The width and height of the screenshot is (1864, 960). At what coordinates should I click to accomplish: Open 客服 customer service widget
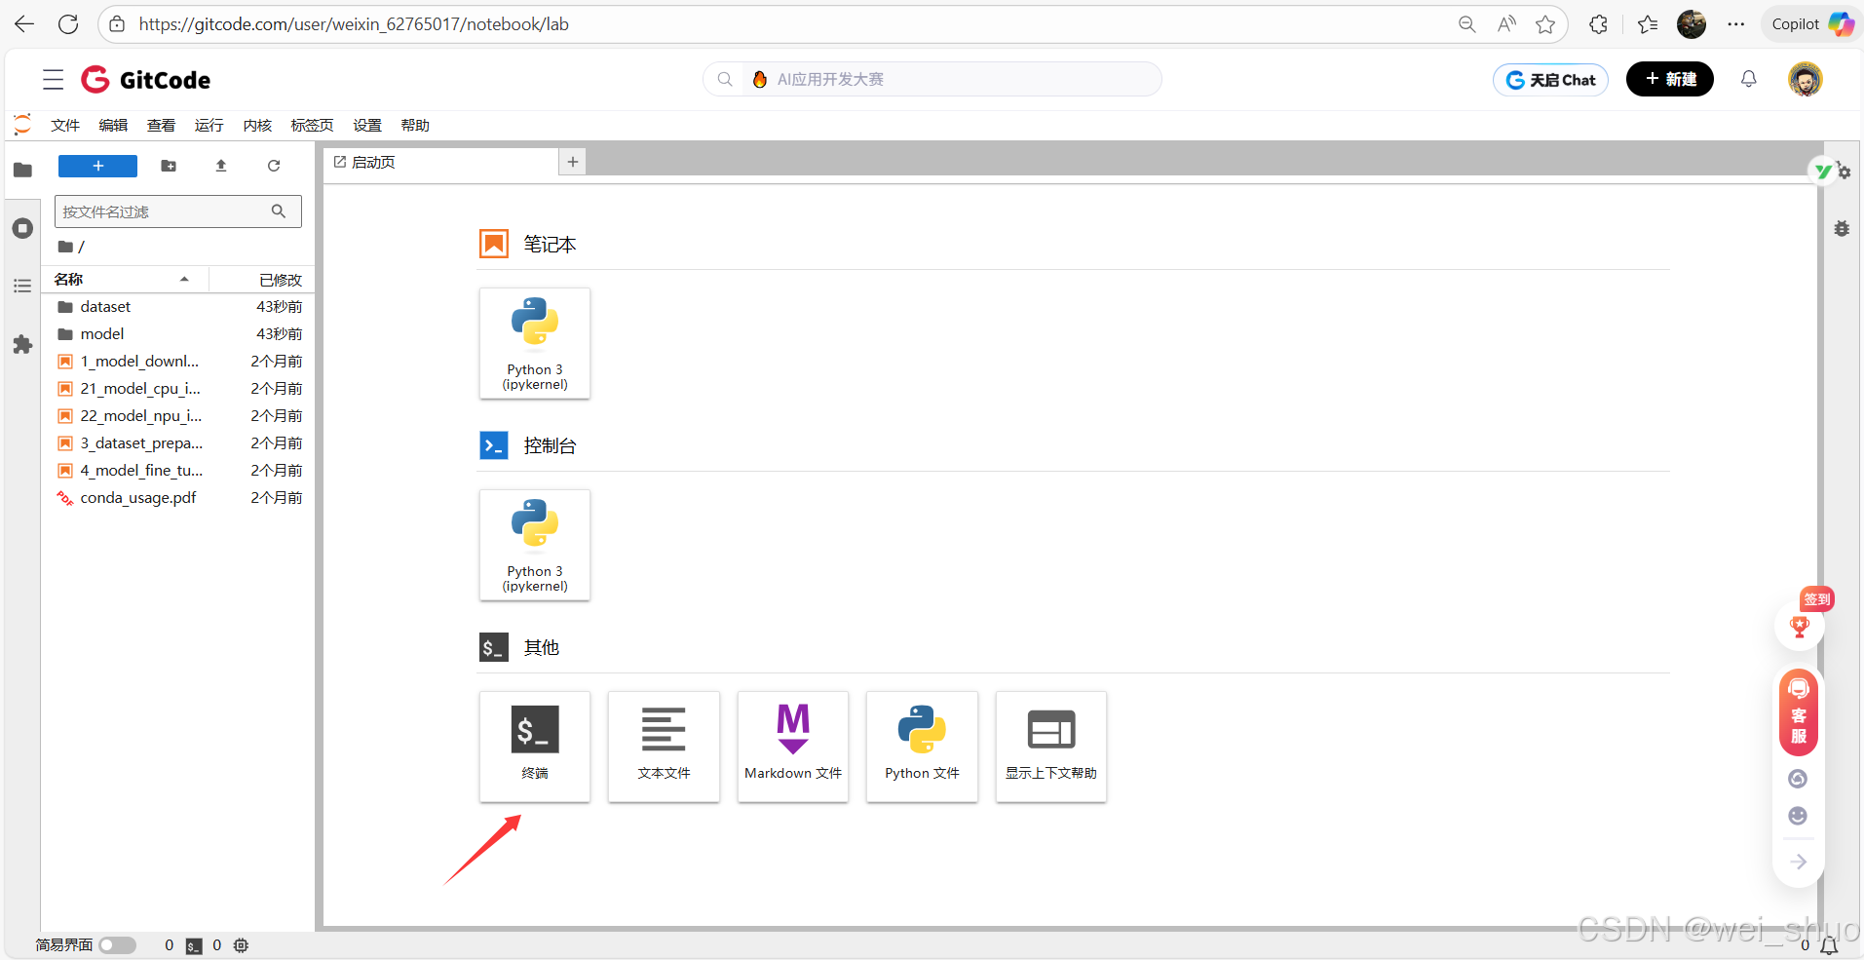point(1799,712)
